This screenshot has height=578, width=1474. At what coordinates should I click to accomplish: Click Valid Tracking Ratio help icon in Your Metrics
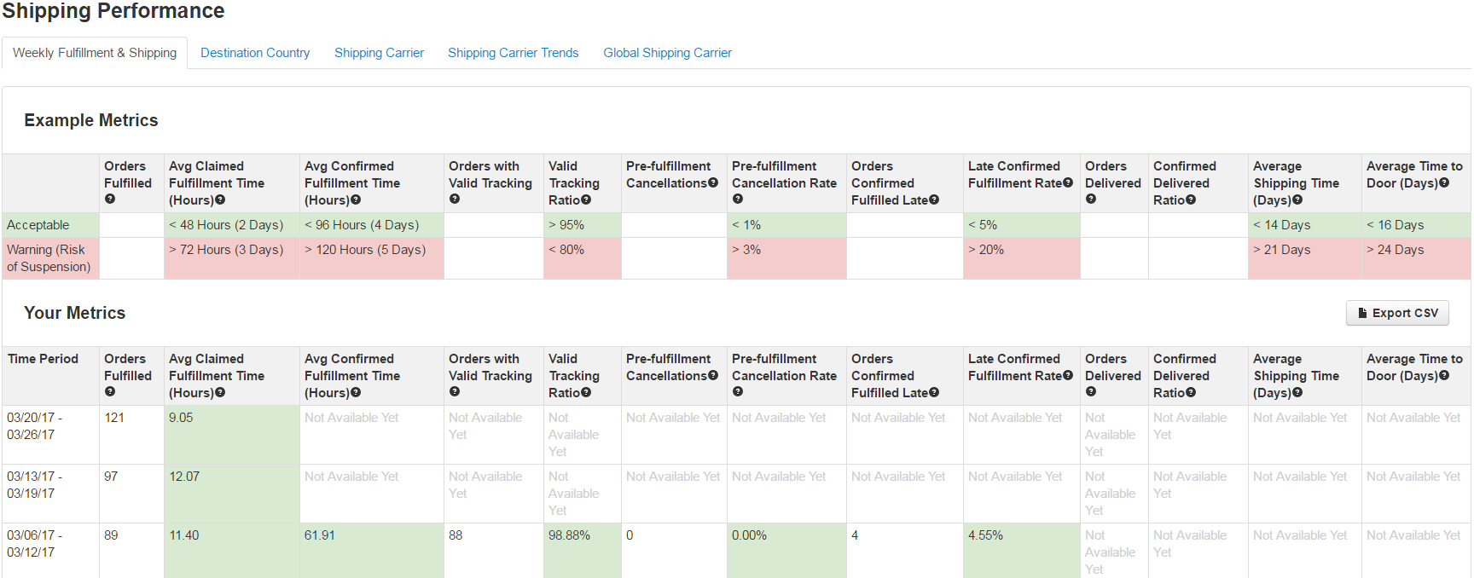click(586, 392)
